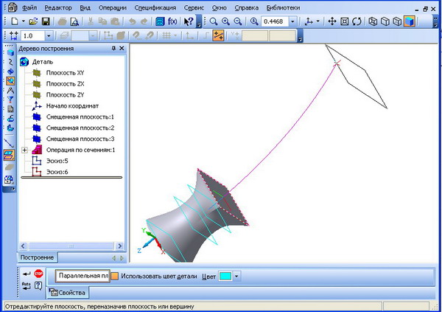Toggle Использовать цвет детали option
442x312 pixels.
tap(114, 276)
